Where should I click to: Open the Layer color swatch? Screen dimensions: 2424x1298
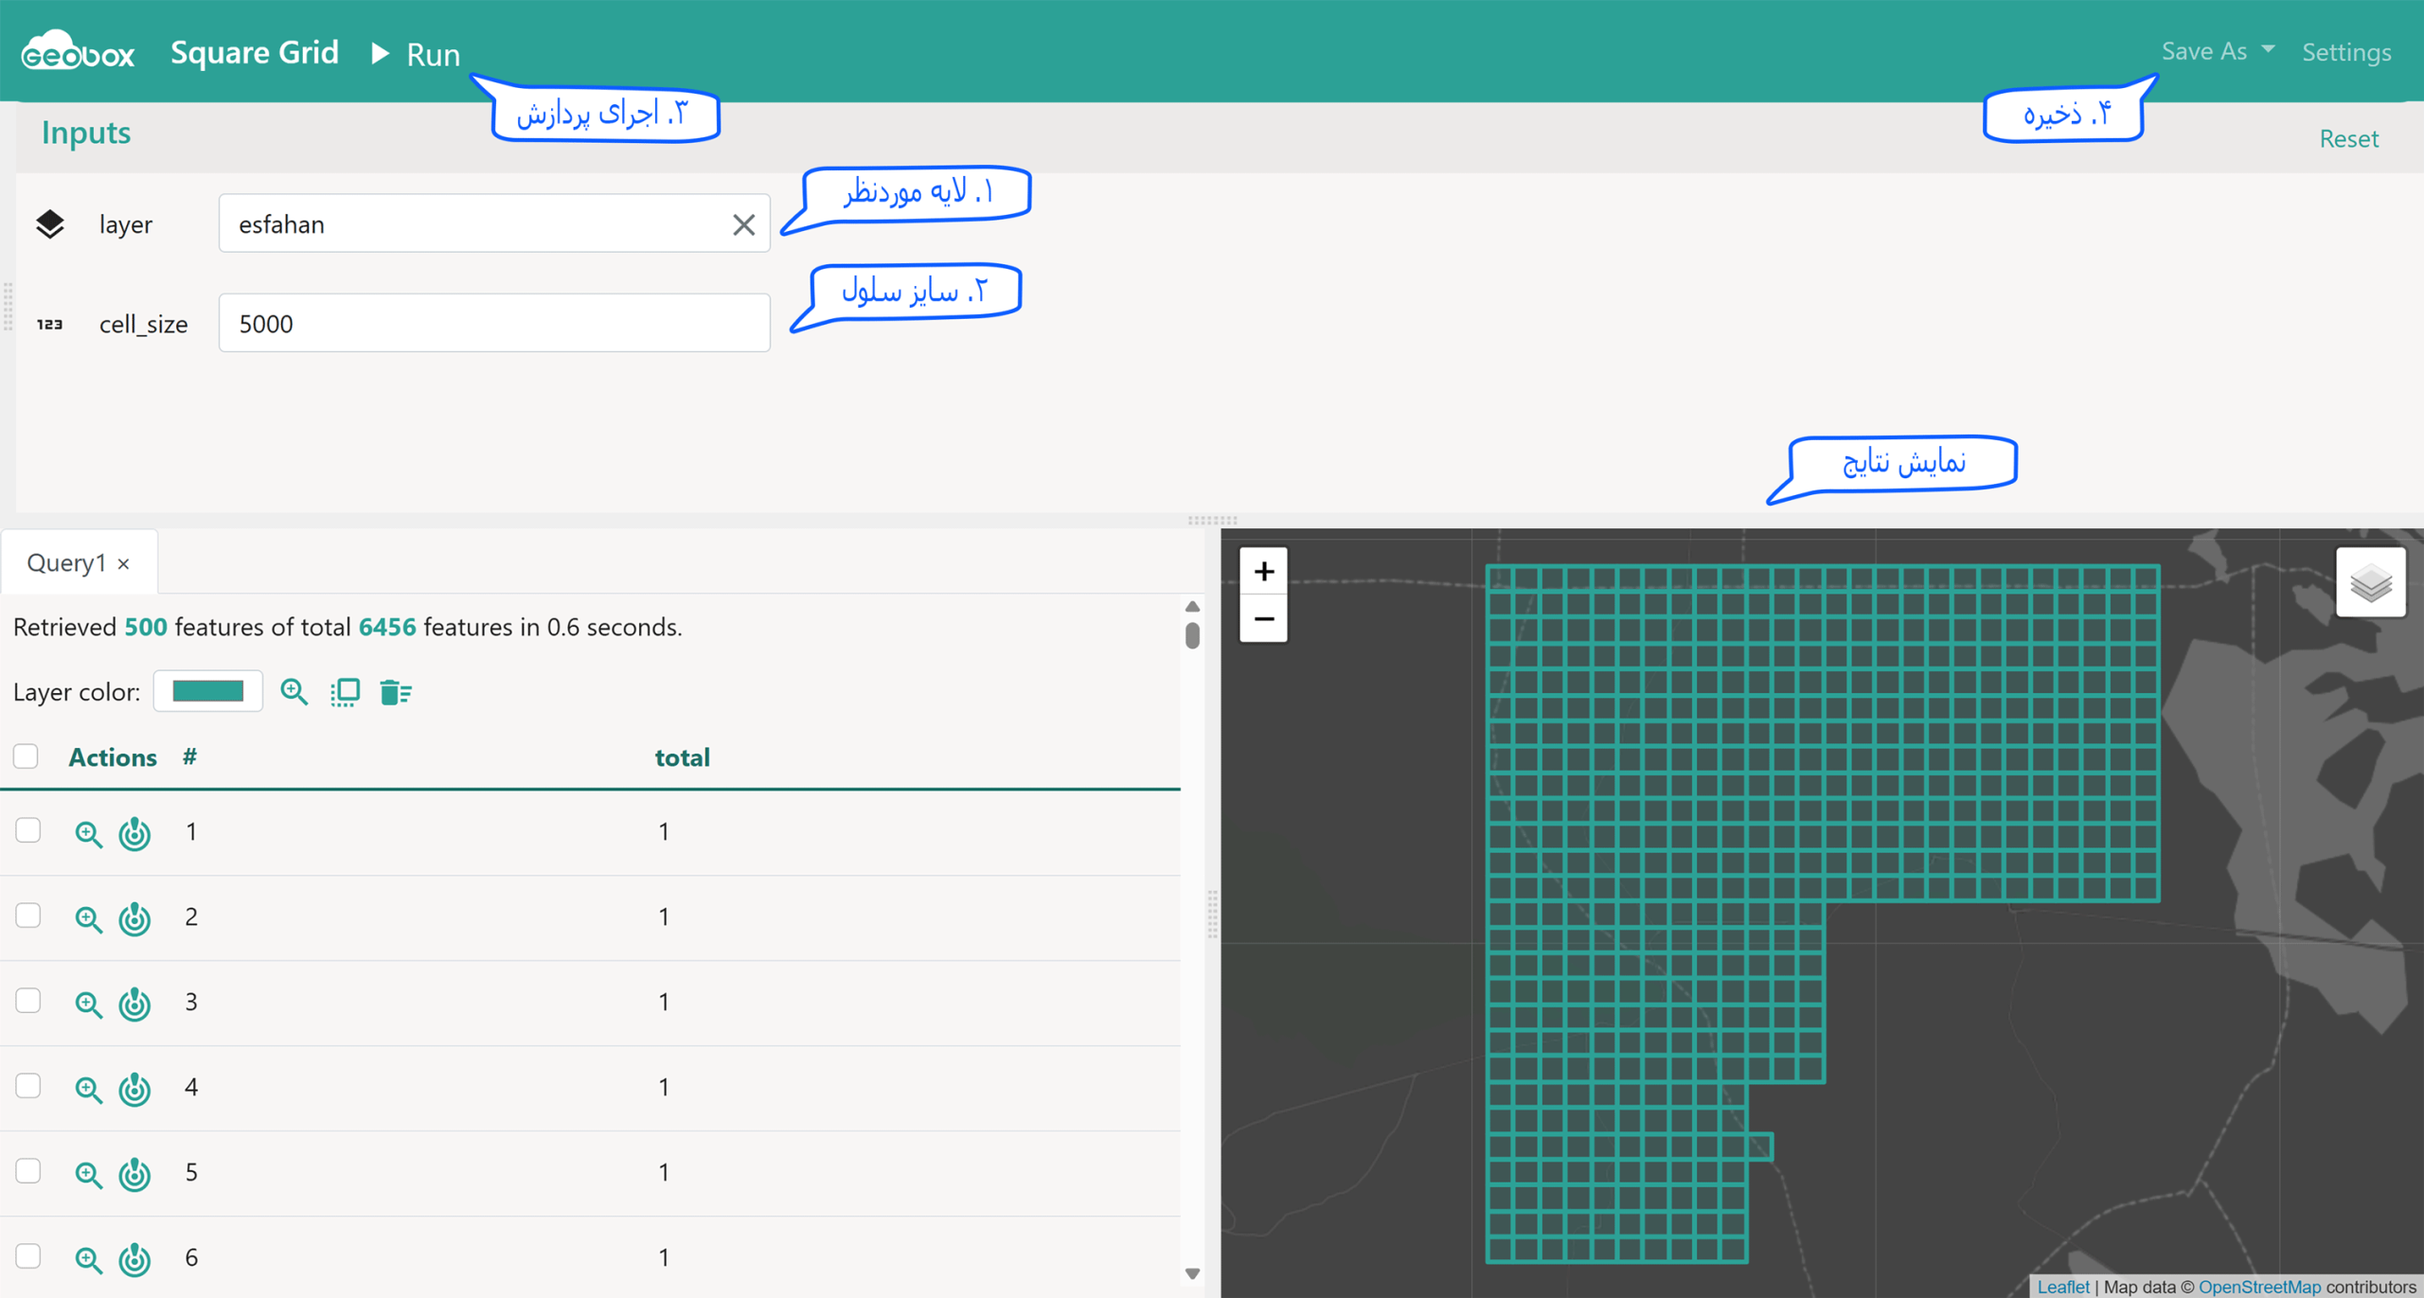coord(208,691)
